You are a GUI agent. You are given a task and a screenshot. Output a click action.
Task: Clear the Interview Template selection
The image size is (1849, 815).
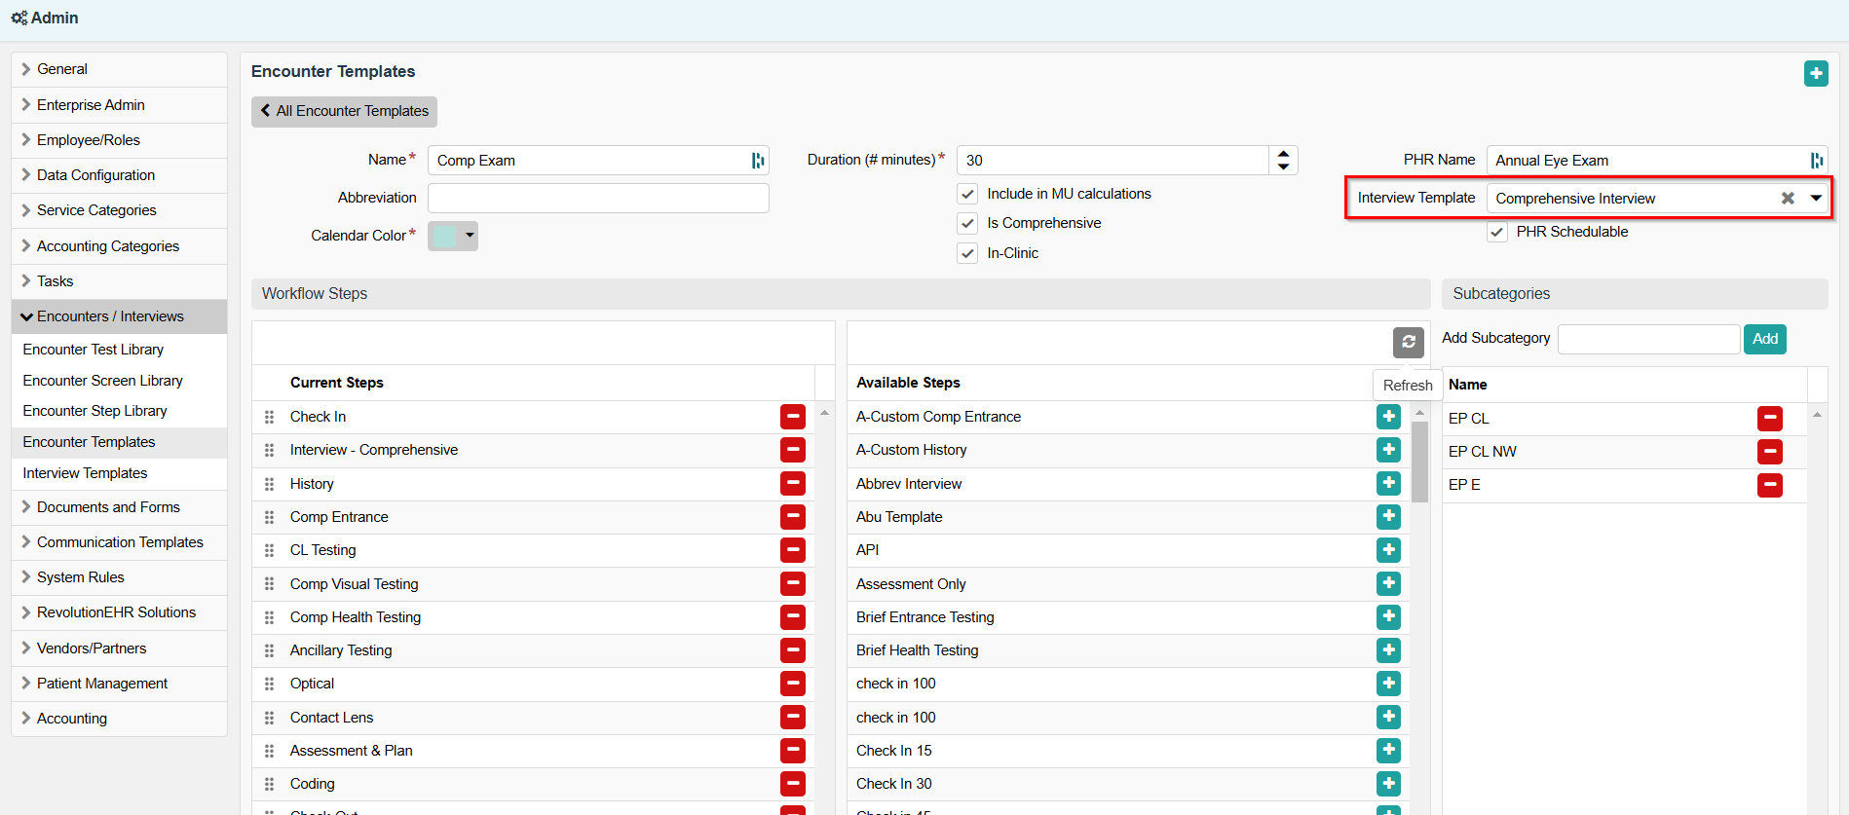click(x=1788, y=199)
